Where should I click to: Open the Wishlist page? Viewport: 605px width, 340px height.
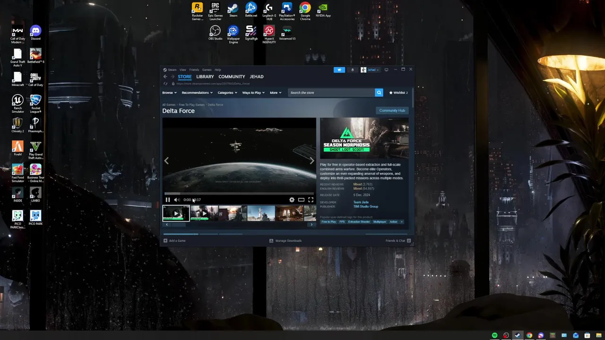click(398, 93)
